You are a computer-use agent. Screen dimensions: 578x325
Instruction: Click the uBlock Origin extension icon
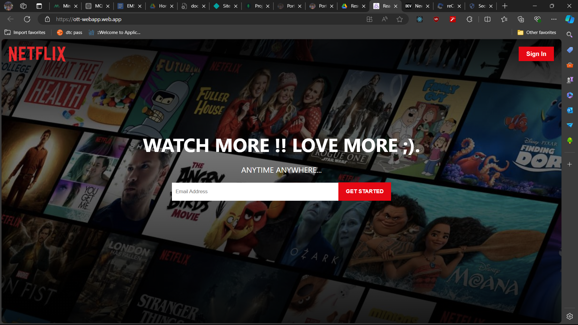tap(436, 19)
